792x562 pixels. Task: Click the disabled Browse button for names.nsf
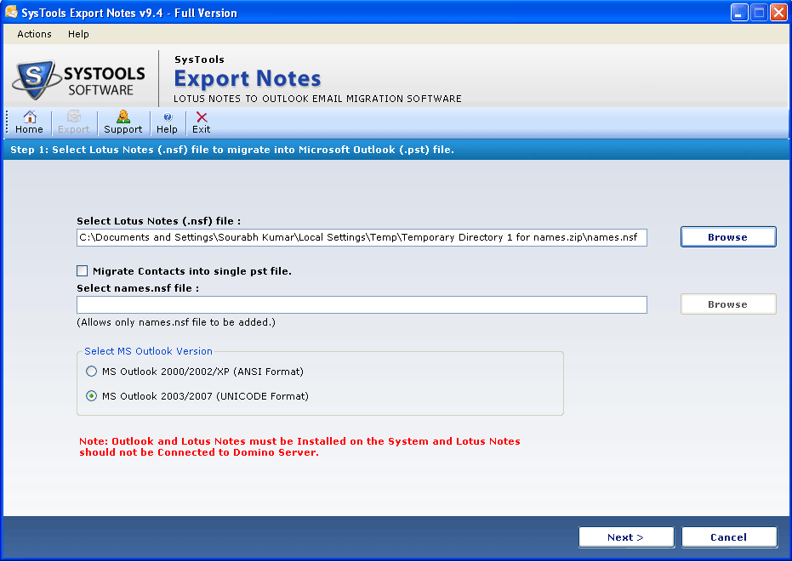point(728,304)
